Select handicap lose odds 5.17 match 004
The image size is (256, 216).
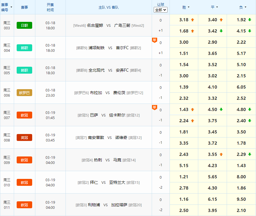coord(241,53)
